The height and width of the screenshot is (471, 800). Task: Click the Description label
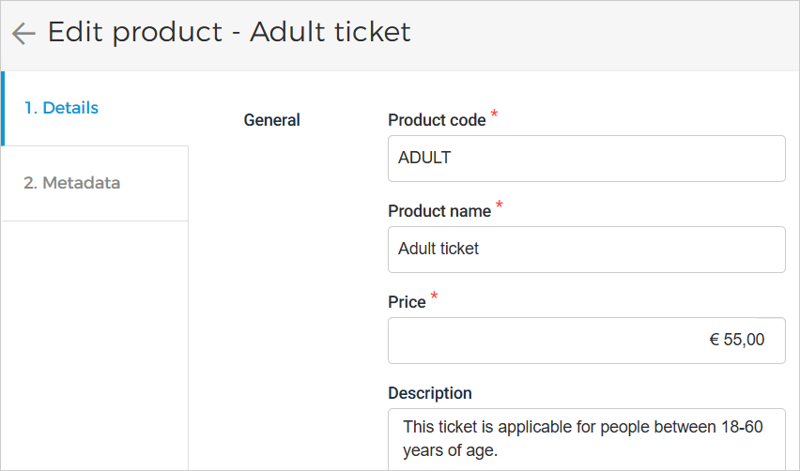[430, 393]
